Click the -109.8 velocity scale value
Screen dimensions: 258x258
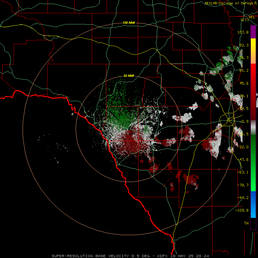click(x=242, y=210)
